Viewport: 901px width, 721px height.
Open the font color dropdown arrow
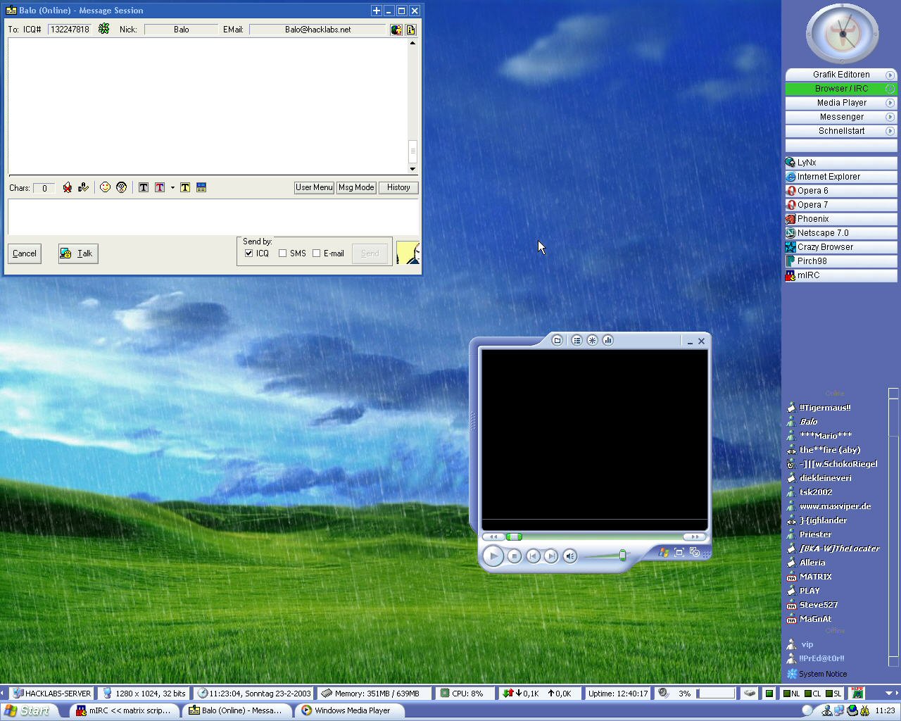click(172, 188)
